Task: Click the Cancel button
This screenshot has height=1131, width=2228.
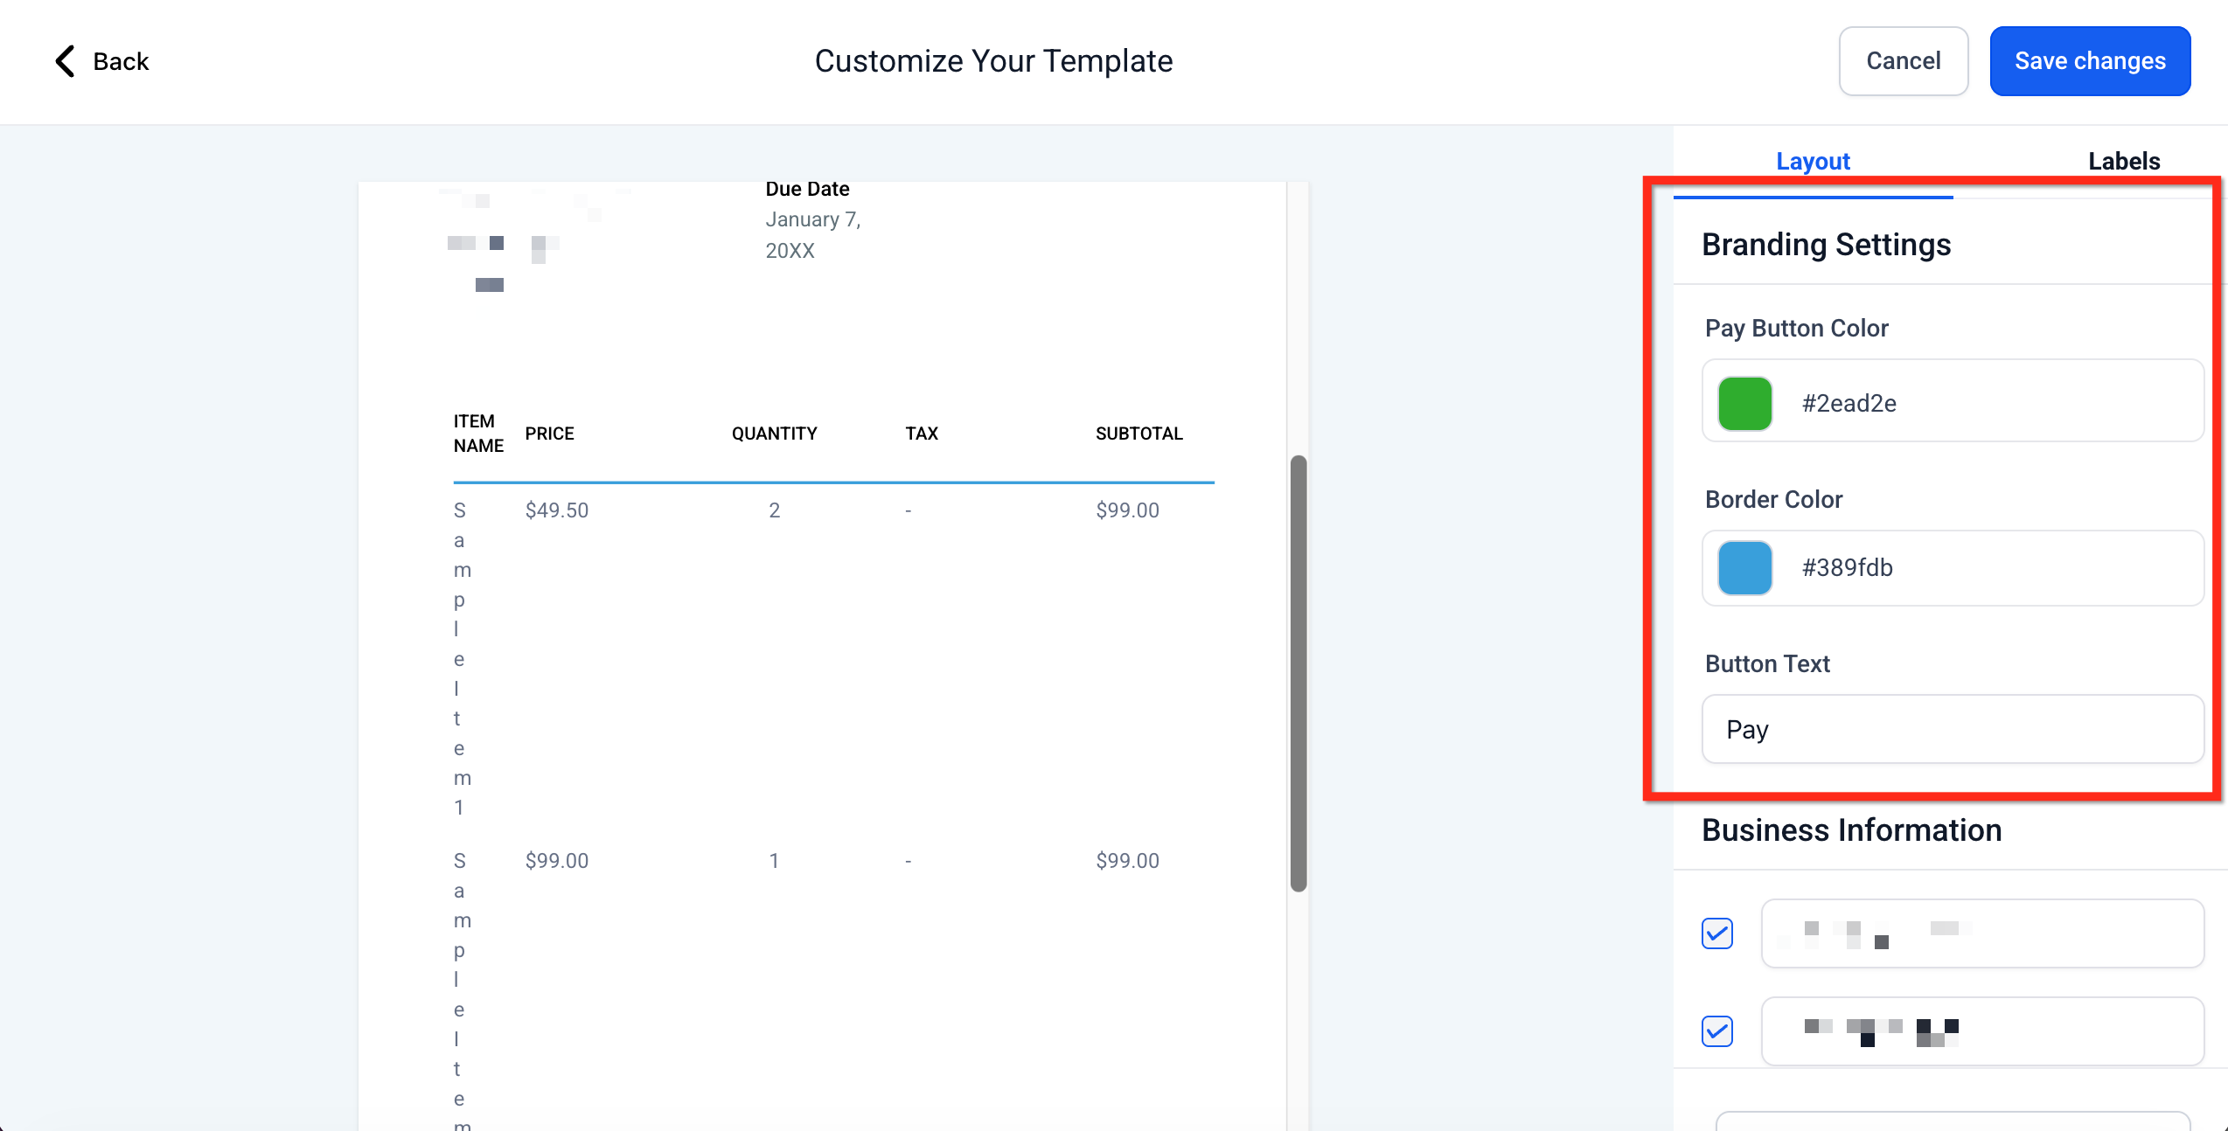Action: point(1903,61)
